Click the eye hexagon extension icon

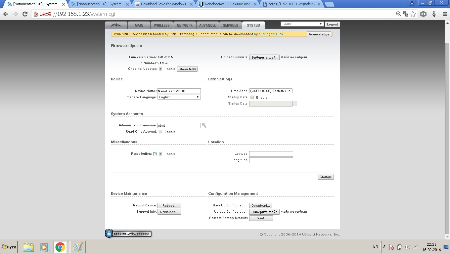click(423, 14)
